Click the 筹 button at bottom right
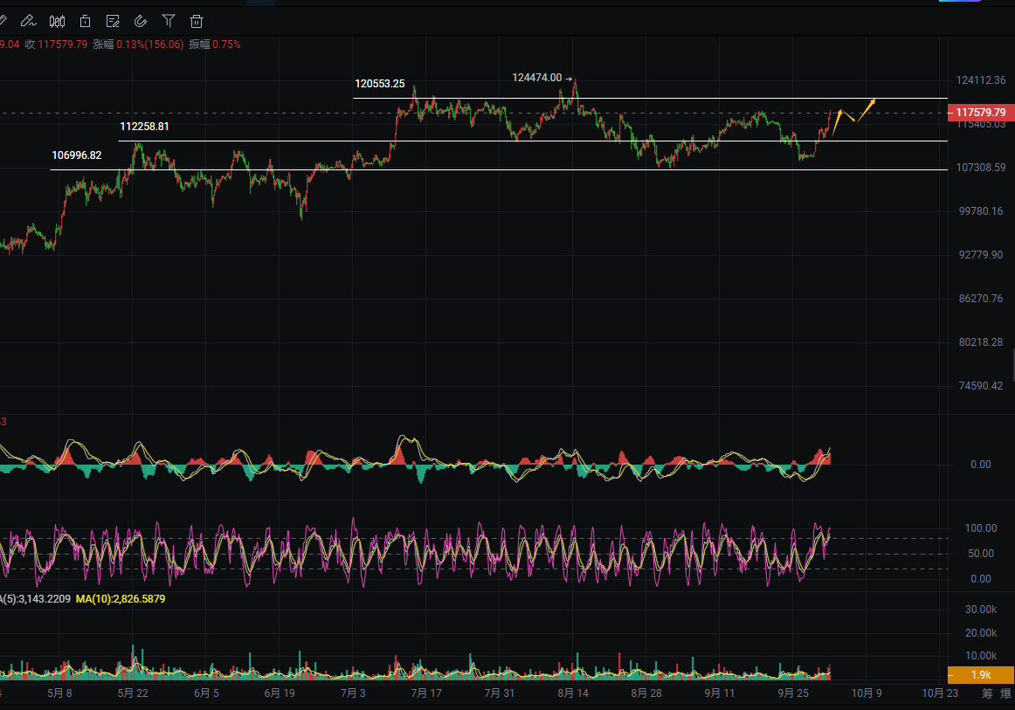Image resolution: width=1015 pixels, height=710 pixels. 987,693
